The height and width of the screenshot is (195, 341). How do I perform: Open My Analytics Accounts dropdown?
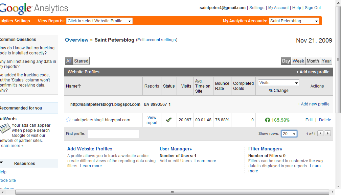pos(294,21)
